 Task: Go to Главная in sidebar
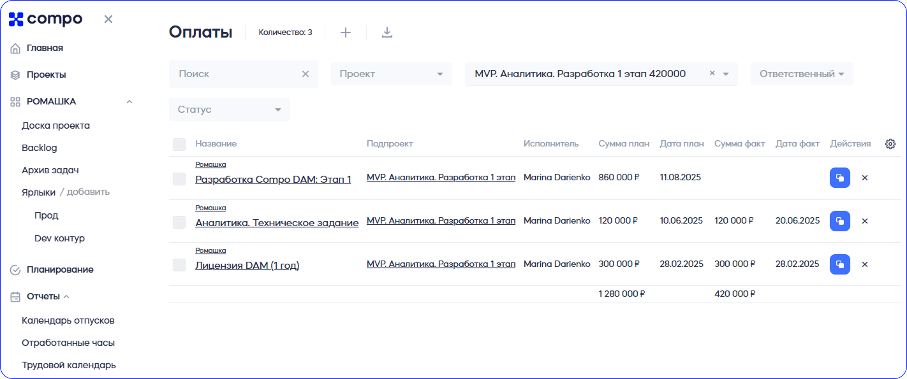(44, 48)
